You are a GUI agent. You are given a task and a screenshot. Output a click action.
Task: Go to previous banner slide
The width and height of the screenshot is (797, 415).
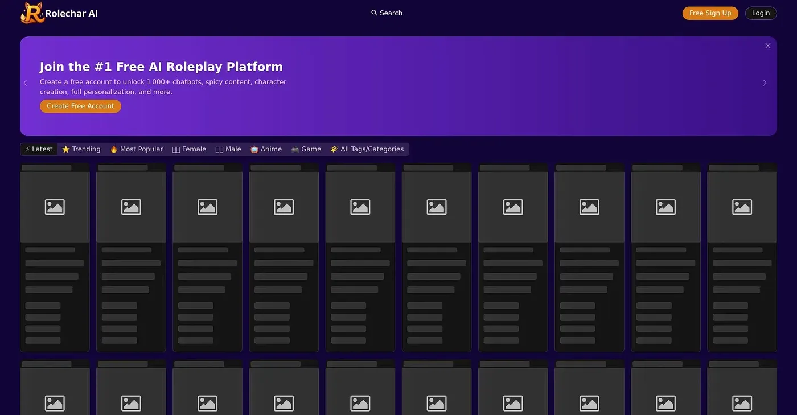25,83
